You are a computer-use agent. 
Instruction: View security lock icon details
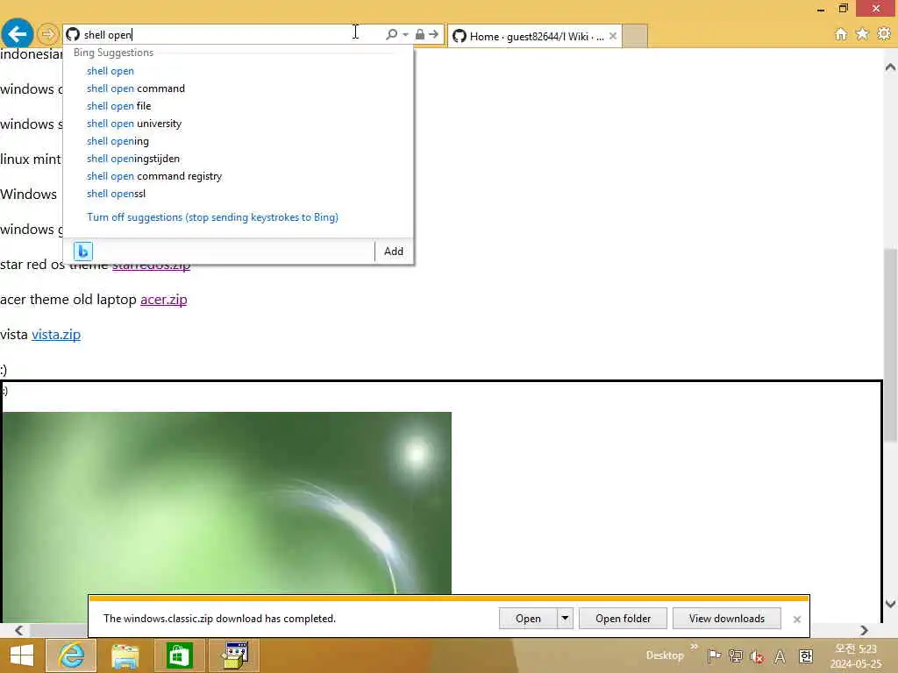click(x=420, y=34)
